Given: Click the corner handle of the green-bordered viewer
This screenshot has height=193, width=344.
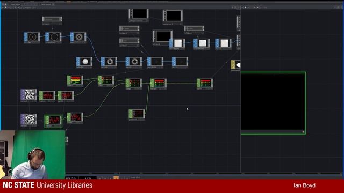Looking at the screenshot, I should tap(303, 132).
